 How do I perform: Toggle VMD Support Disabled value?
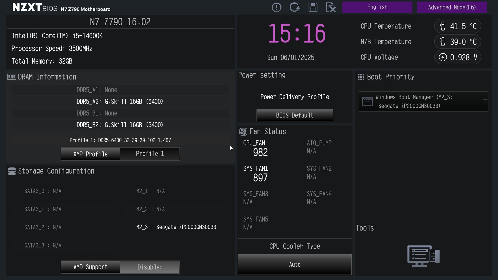click(150, 267)
